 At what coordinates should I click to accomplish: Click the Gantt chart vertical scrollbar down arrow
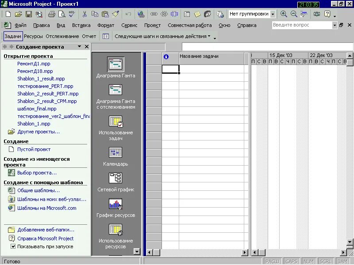click(x=350, y=242)
